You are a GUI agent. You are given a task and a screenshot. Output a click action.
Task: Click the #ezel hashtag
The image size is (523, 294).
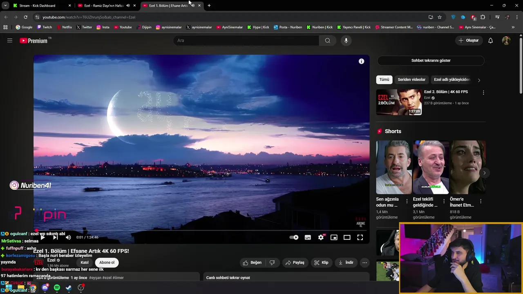[107, 278]
